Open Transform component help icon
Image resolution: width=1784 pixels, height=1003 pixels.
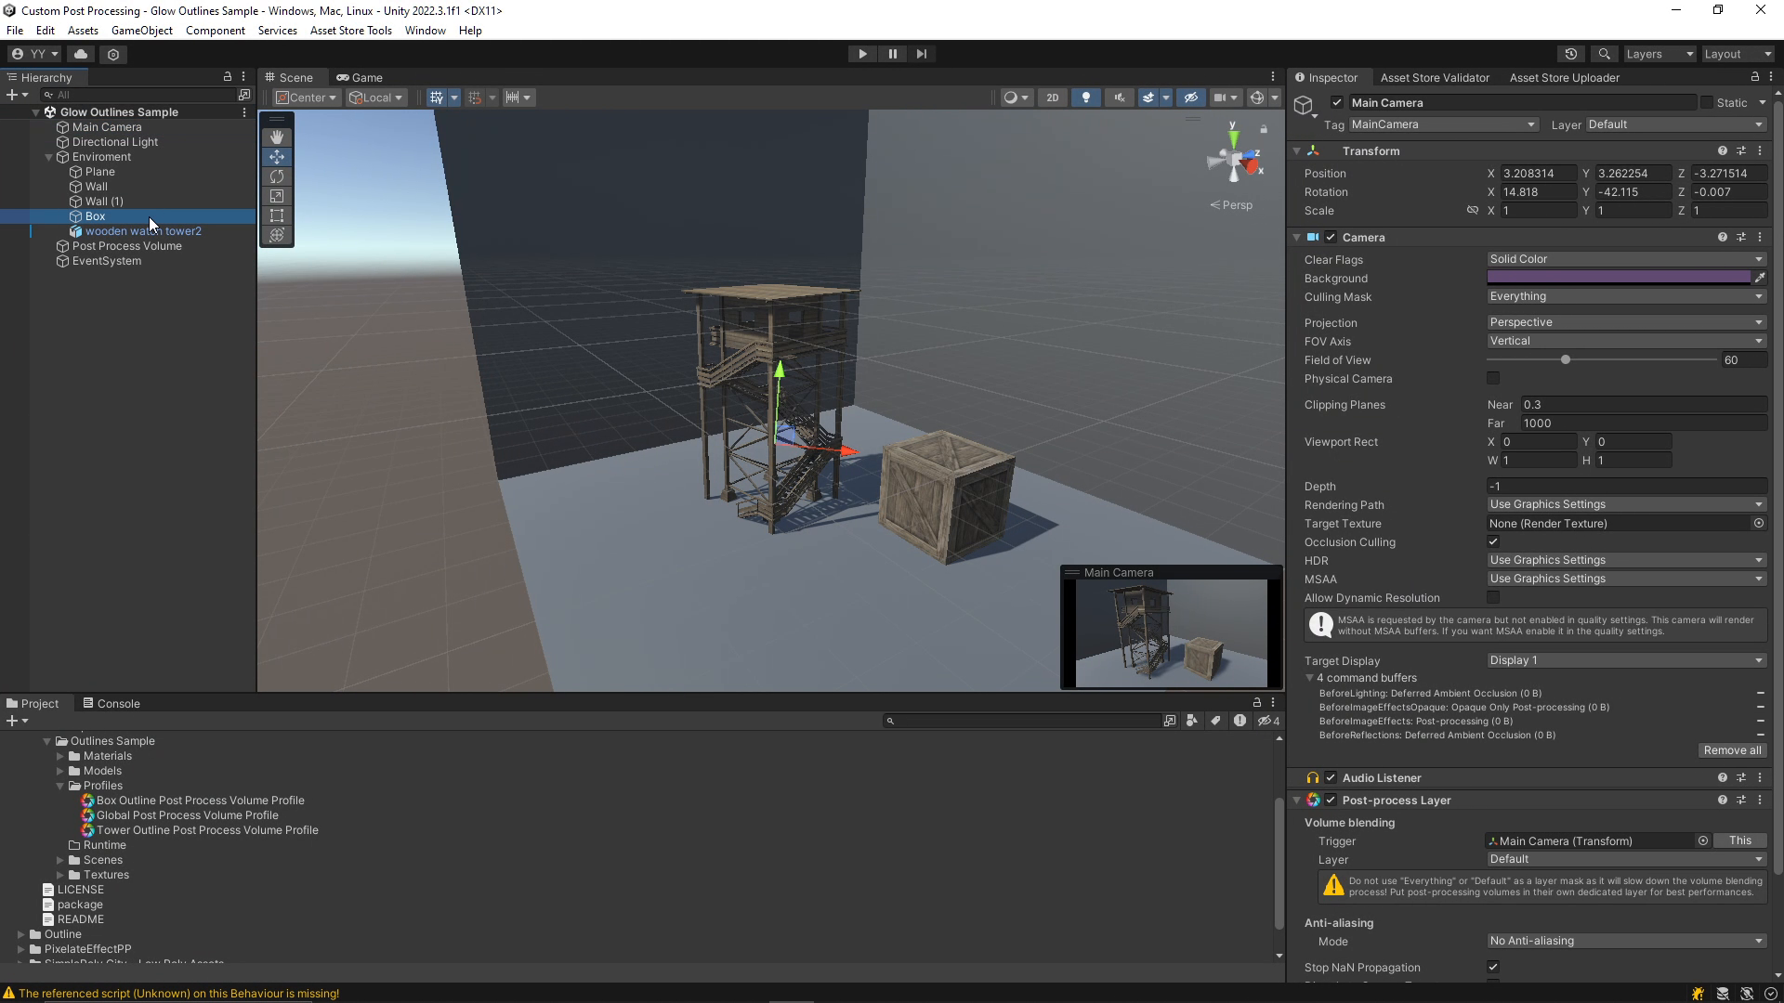(1722, 150)
